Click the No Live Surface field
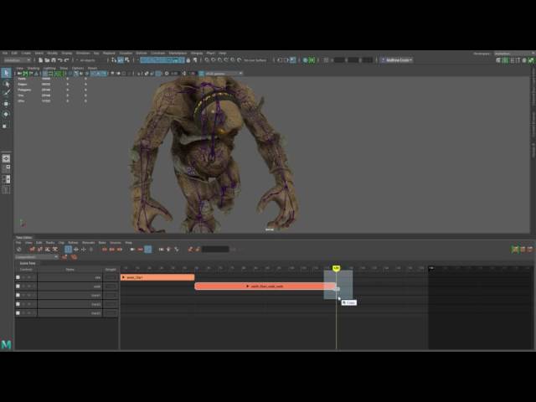Screen dimensions: 536x402 pos(255,60)
